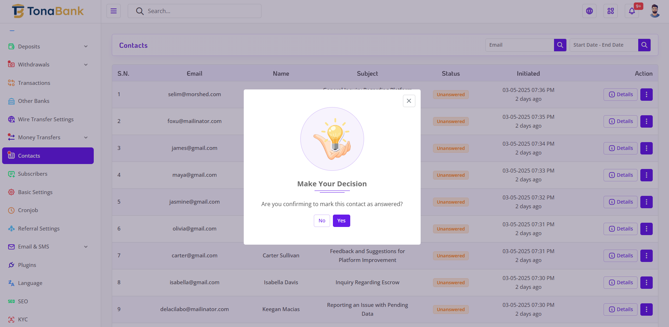Click the date range search button
The width and height of the screenshot is (669, 327).
[x=644, y=45]
